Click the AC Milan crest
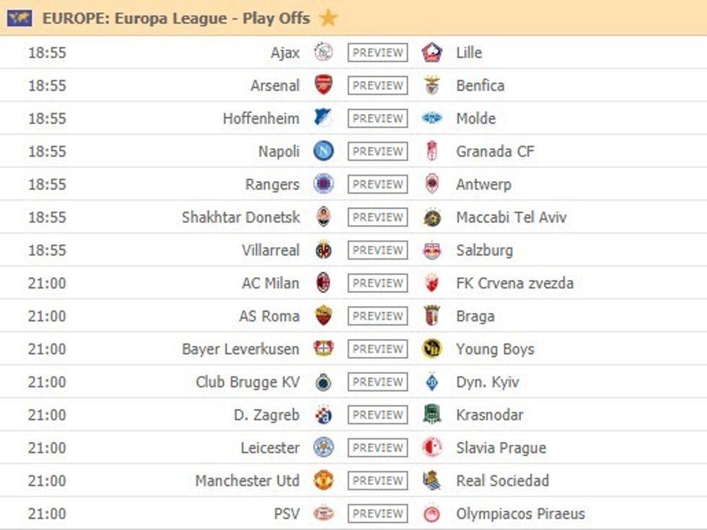 325,283
